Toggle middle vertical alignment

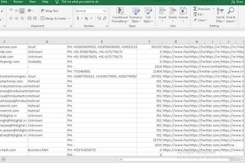pyautogui.click(x=16, y=11)
